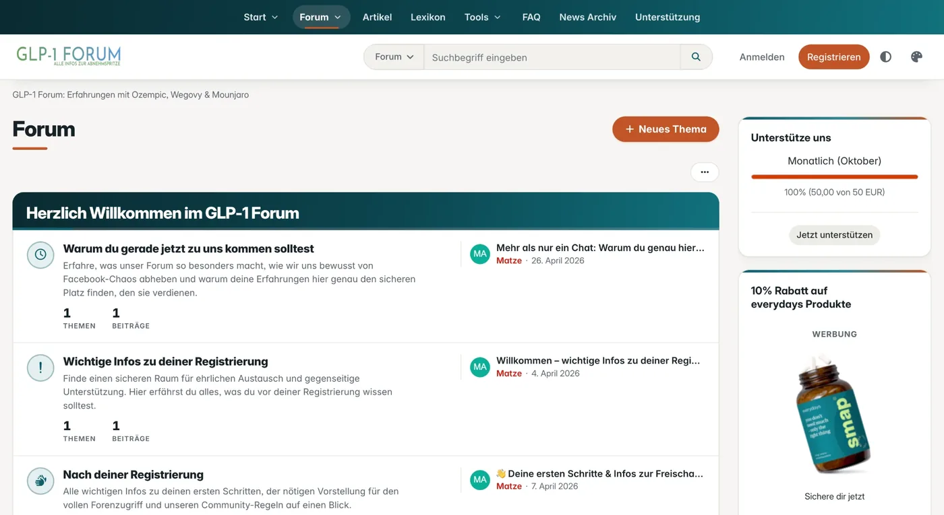This screenshot has height=515, width=944.
Task: Open Matze's avatar beside 'Deine ersten Schritte'
Action: point(480,480)
